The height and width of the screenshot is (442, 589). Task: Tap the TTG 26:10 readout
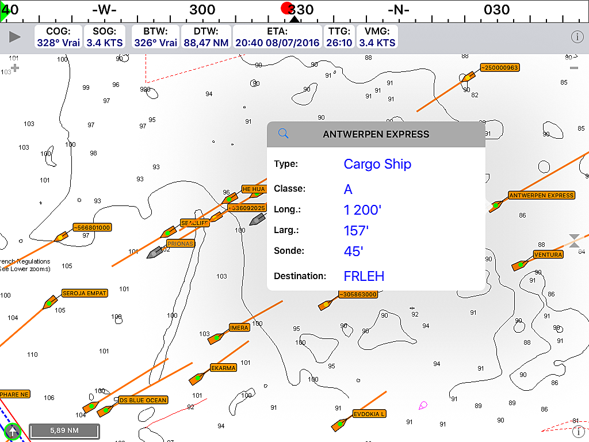click(339, 37)
